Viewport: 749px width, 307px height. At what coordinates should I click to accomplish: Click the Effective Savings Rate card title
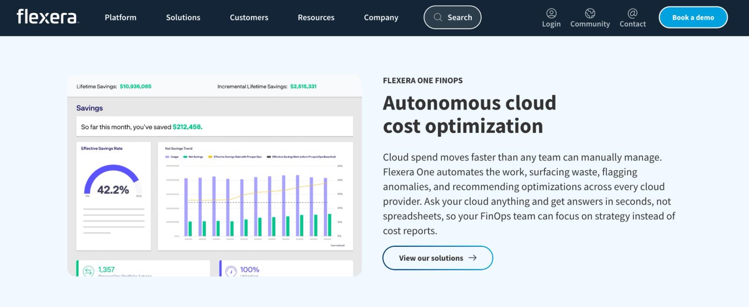(102, 149)
